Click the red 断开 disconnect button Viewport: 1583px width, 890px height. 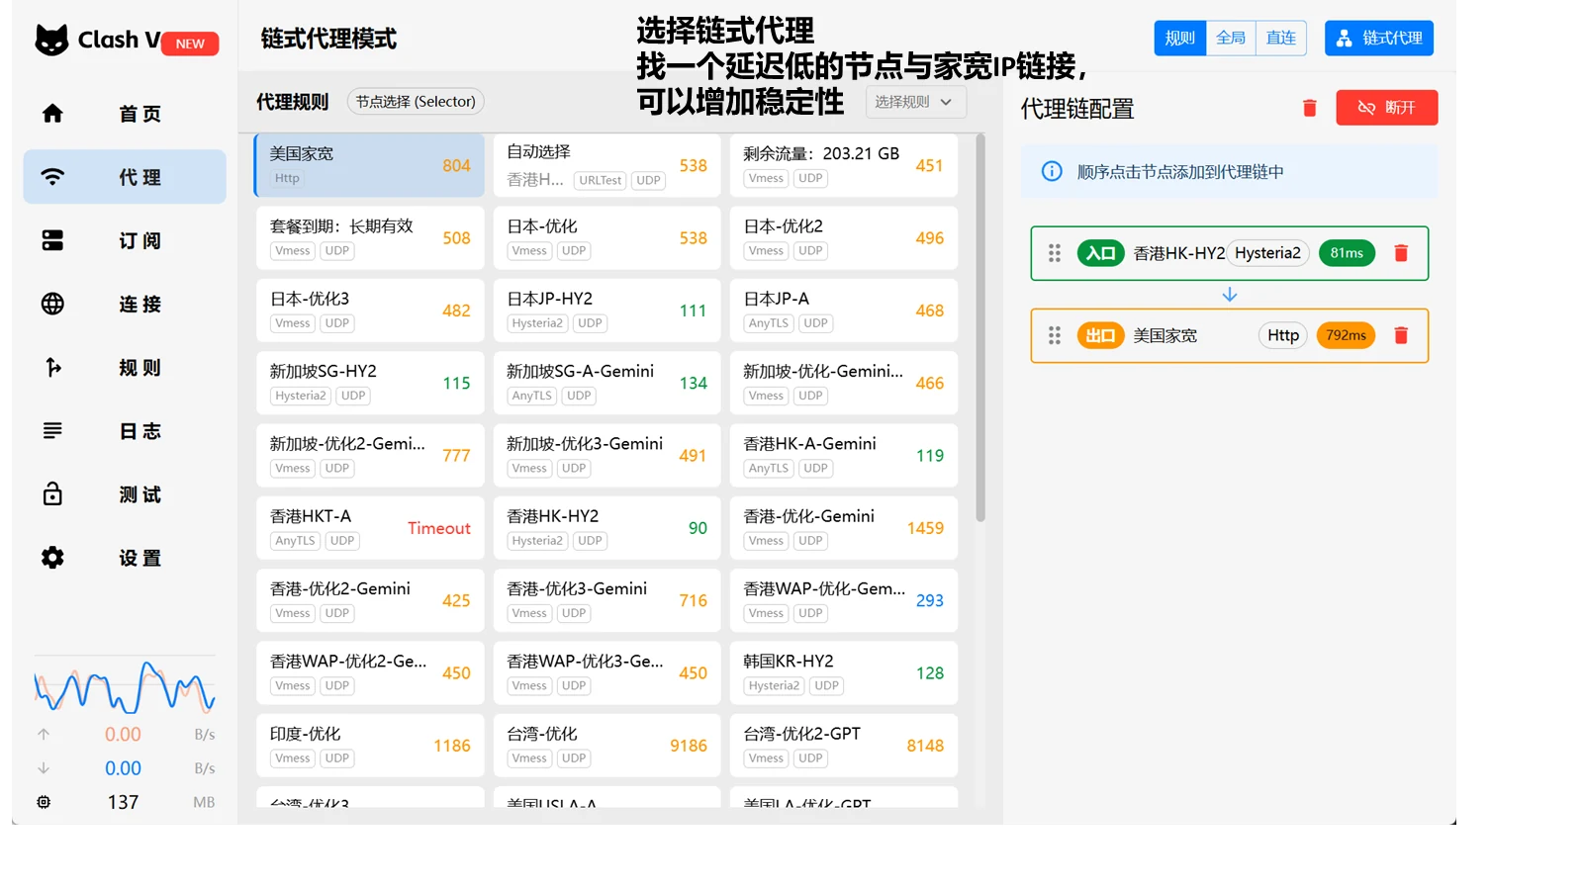click(x=1387, y=108)
